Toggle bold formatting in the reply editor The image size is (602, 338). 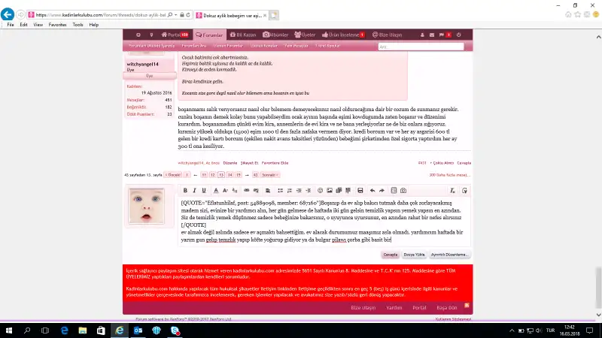(185, 190)
